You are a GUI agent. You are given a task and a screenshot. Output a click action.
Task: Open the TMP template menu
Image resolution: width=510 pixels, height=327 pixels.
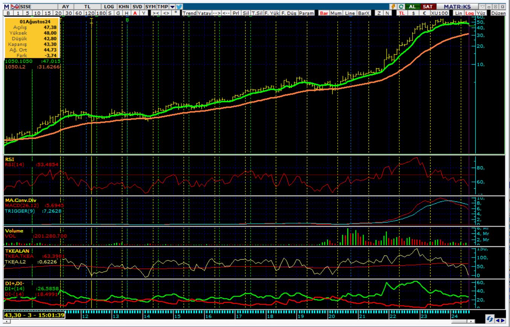(x=162, y=7)
